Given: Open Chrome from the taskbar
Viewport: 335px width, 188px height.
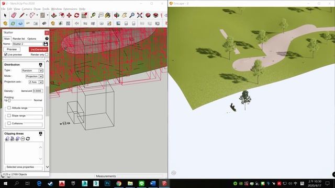Looking at the screenshot, I should click(x=119, y=183).
